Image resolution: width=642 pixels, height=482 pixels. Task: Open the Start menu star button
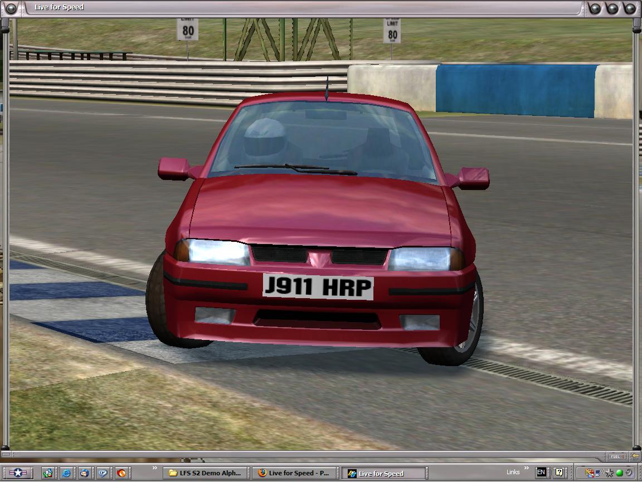click(x=18, y=473)
